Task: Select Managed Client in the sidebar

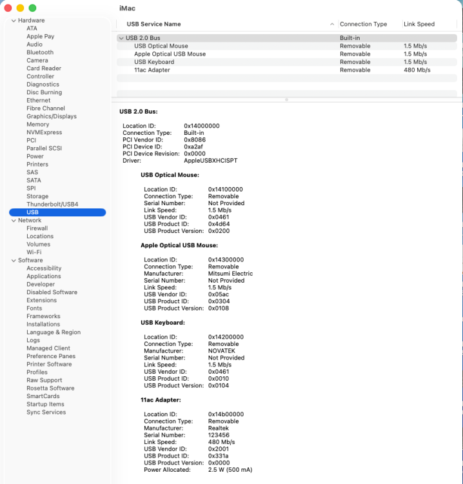Action: click(48, 349)
